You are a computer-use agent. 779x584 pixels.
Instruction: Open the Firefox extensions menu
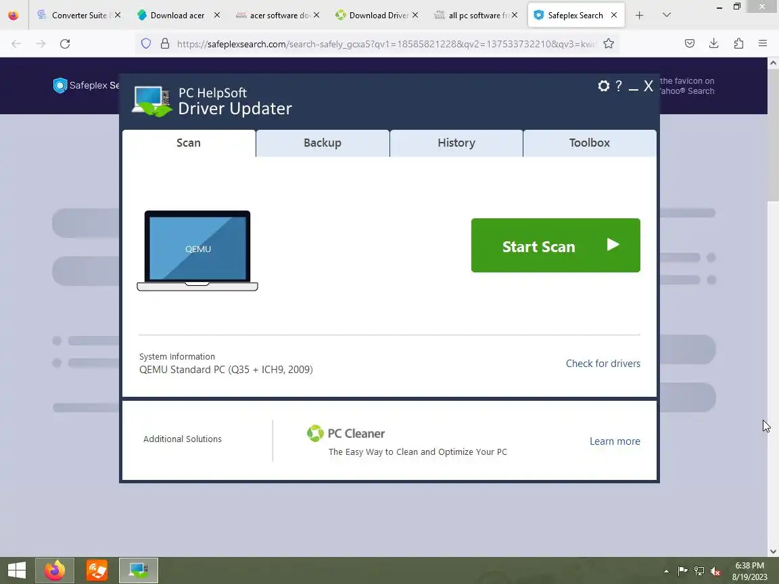[738, 44]
